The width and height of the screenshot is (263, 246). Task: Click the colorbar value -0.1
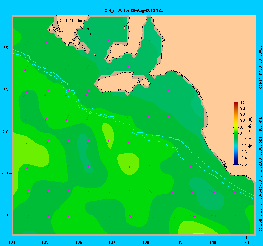pyautogui.click(x=243, y=140)
